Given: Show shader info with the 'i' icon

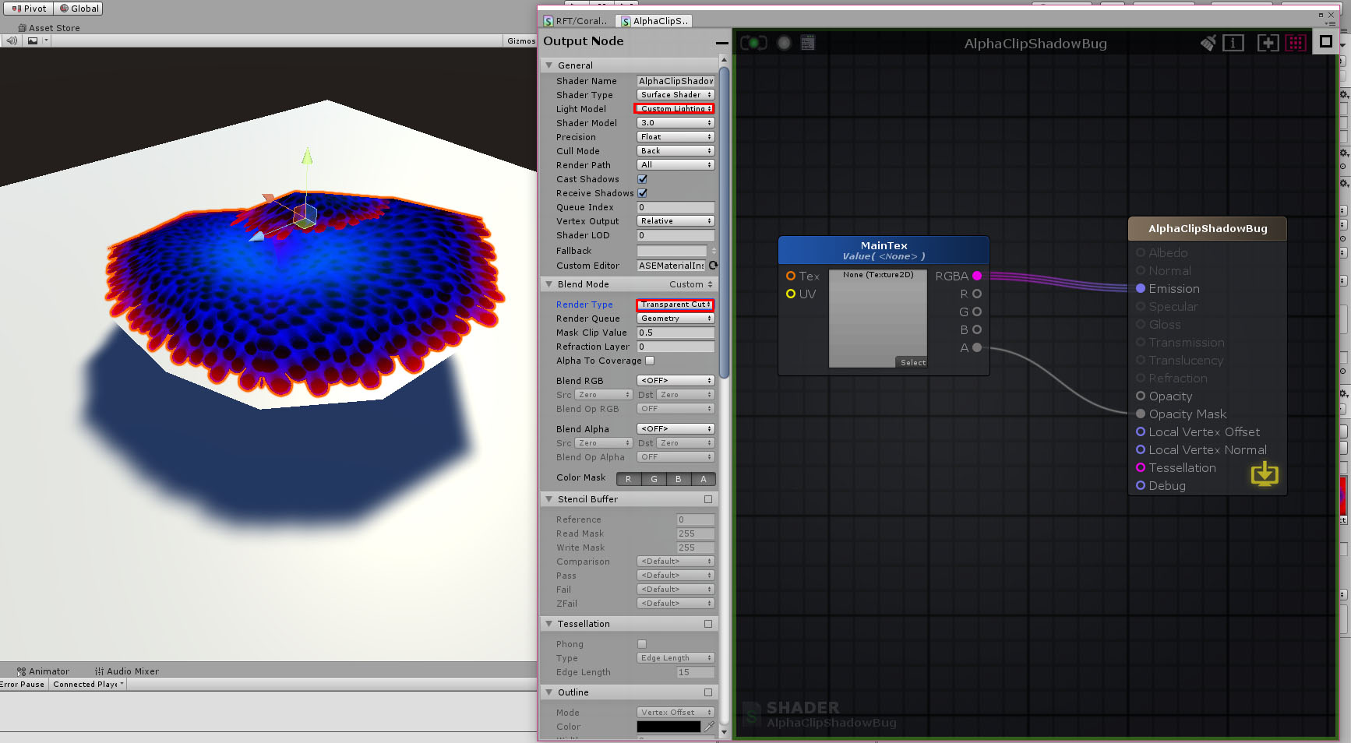Looking at the screenshot, I should click(1233, 43).
